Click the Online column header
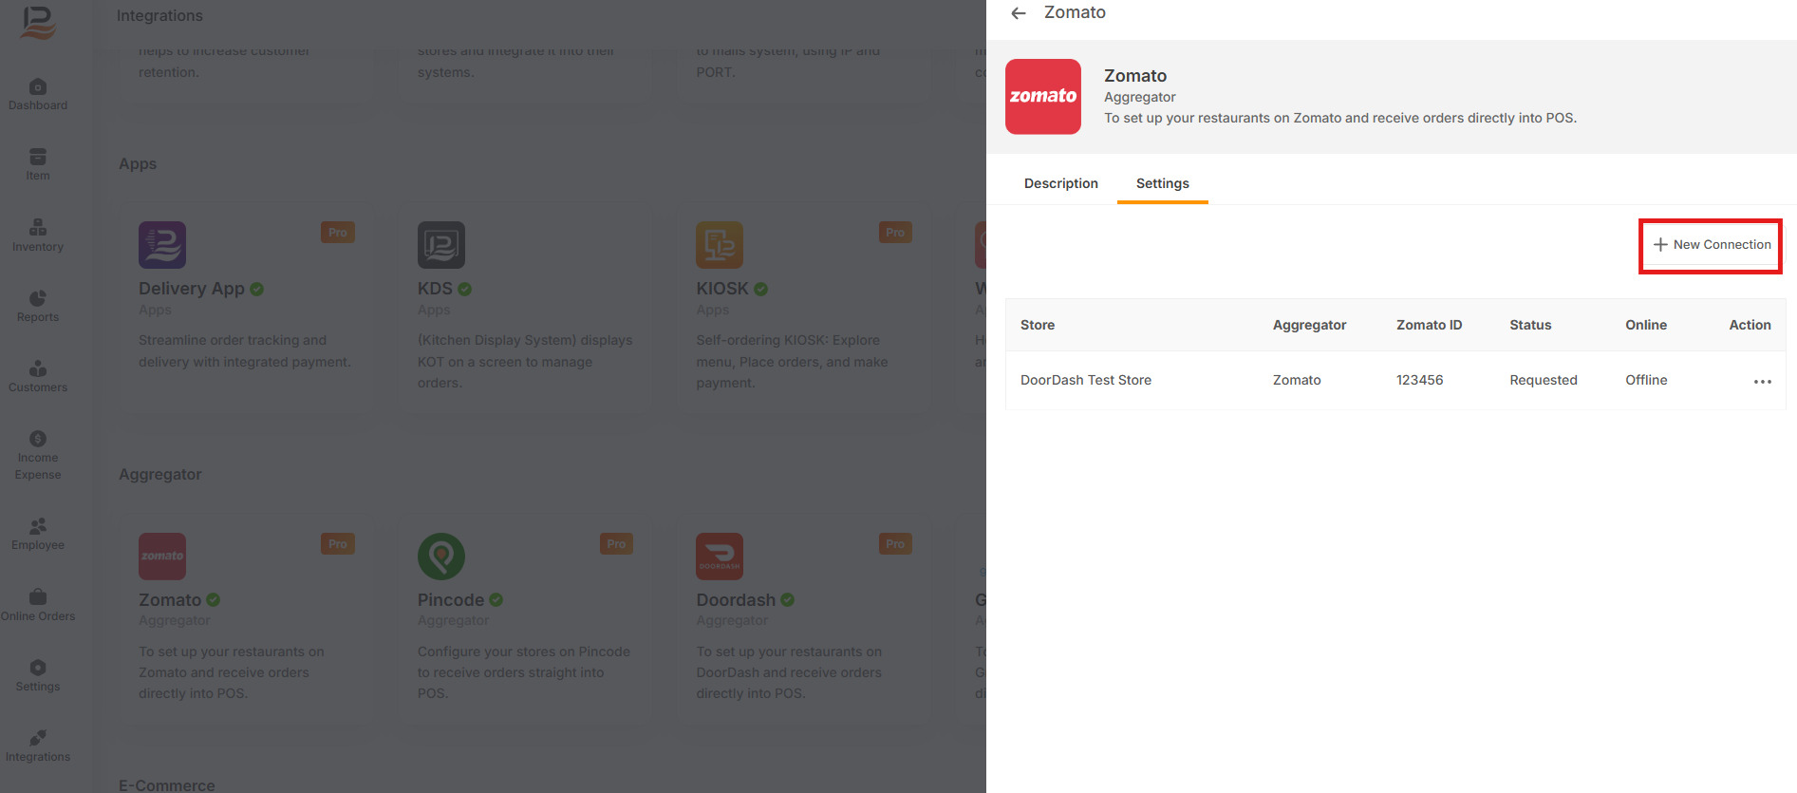The image size is (1797, 793). pos(1645,325)
